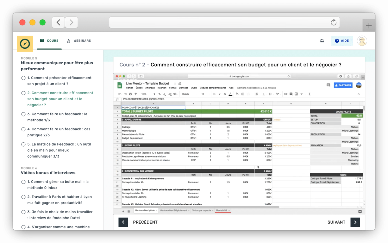
Task: Go to previous lesson with left arrow
Action: pos(123,222)
